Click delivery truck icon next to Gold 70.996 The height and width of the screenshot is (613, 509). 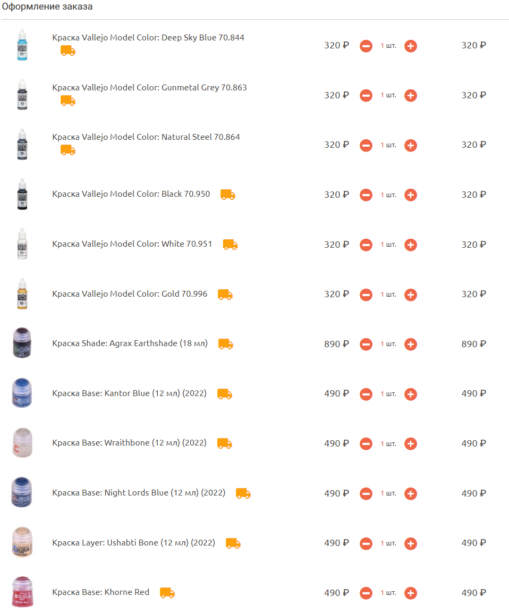coord(225,295)
